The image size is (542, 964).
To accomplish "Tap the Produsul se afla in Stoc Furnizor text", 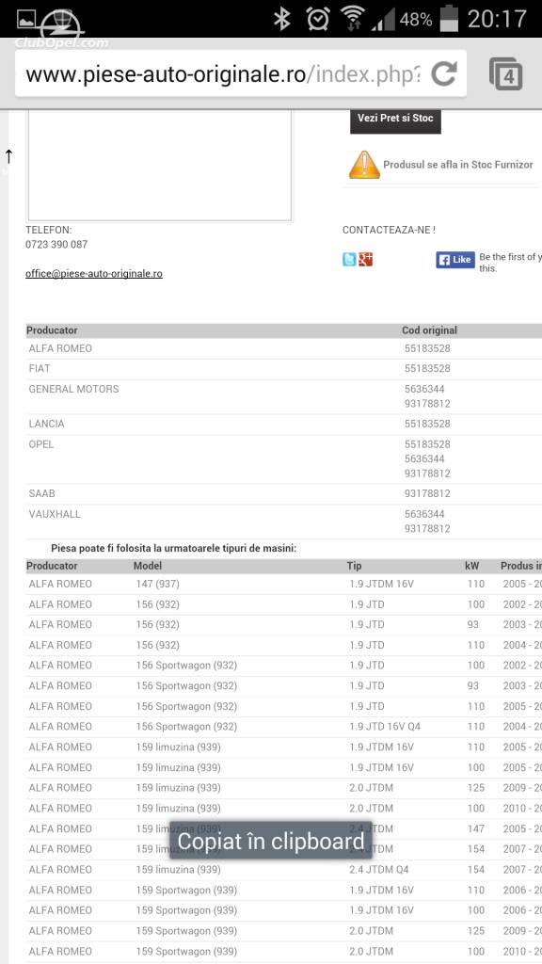I will (458, 165).
